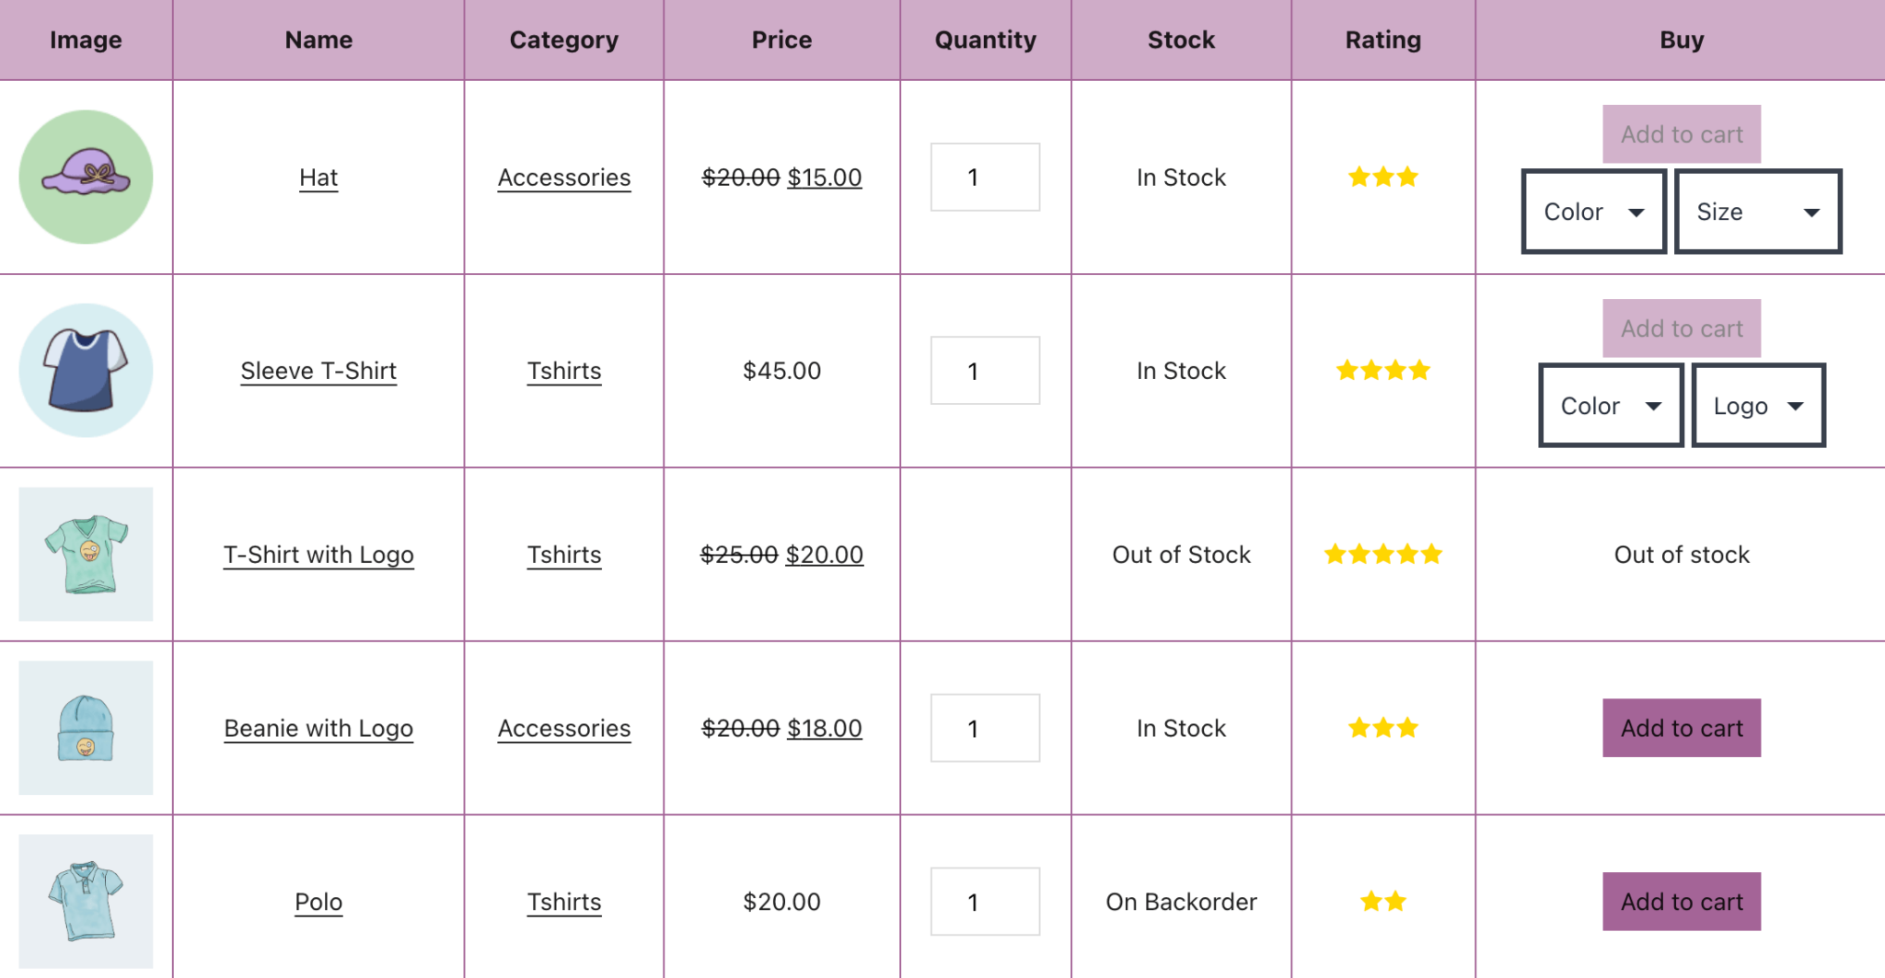Click the Hat product link

coord(318,177)
